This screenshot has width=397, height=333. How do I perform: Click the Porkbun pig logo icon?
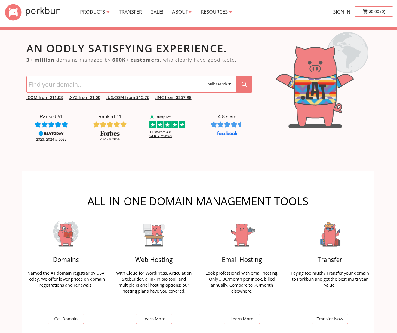(13, 12)
